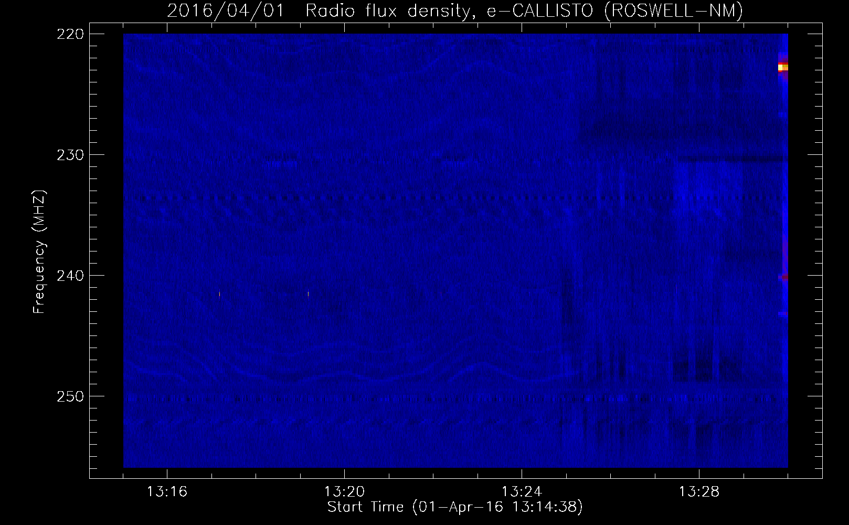Click the 250 frequency tick label
The width and height of the screenshot is (849, 525).
pyautogui.click(x=70, y=396)
